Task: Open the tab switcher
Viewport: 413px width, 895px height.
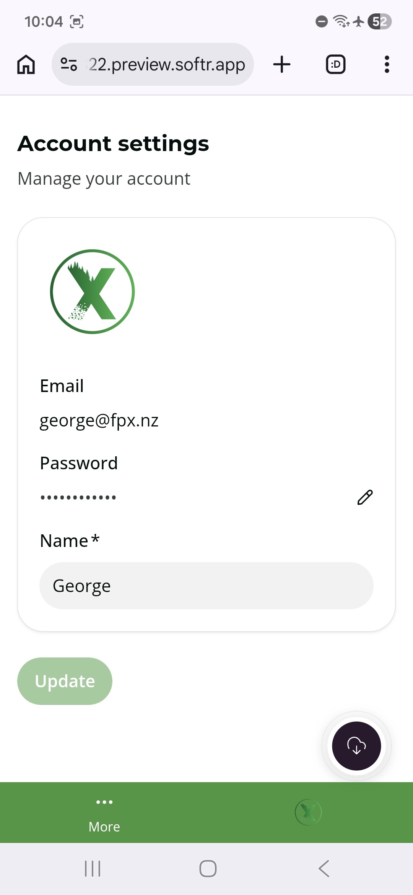Action: point(335,64)
